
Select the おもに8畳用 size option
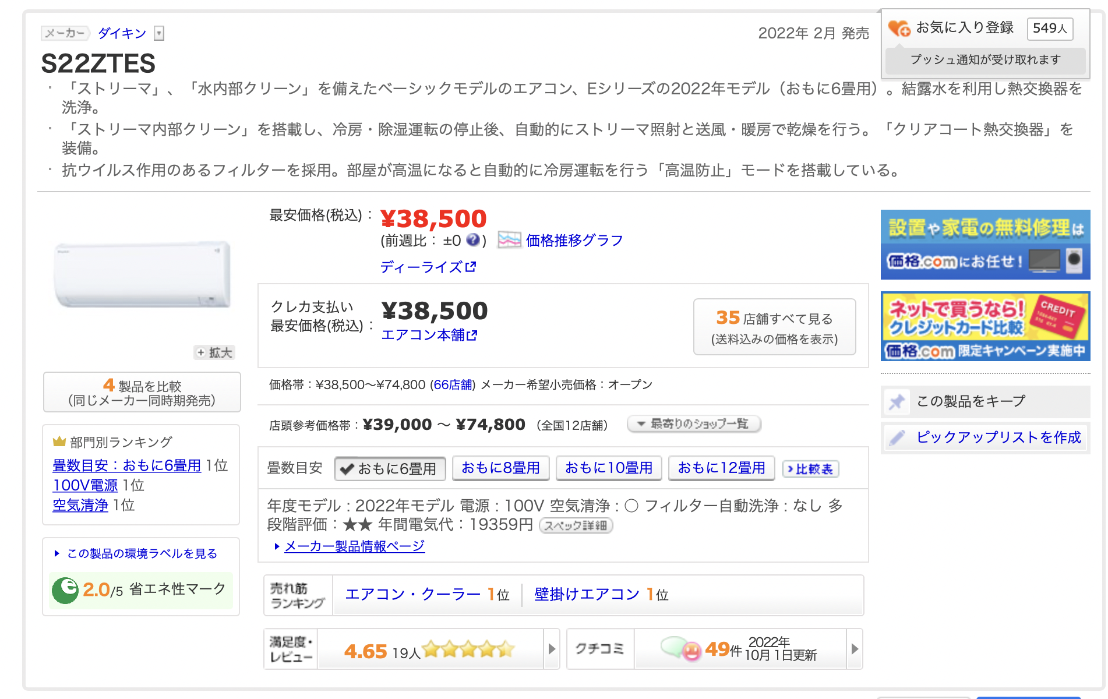click(x=500, y=468)
